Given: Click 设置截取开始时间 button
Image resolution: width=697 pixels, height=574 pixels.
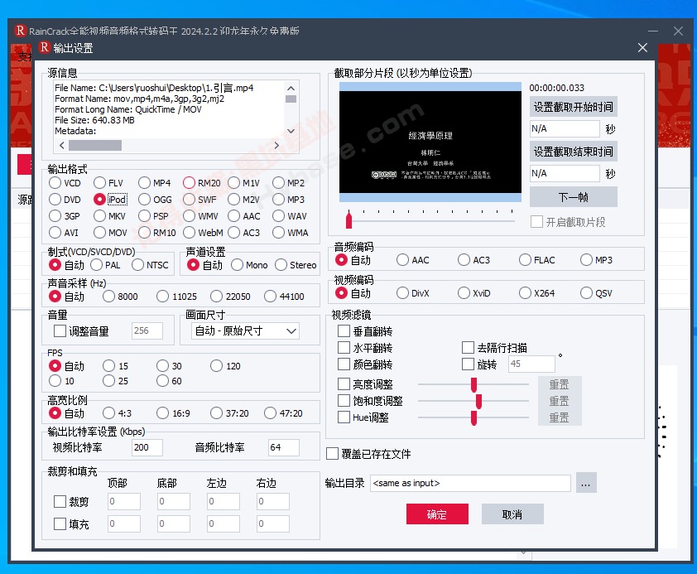Looking at the screenshot, I should (x=573, y=107).
